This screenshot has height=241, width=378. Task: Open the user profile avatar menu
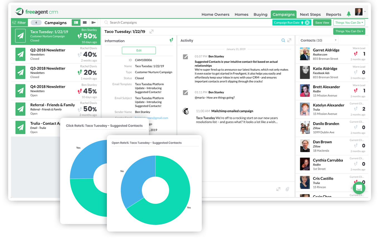(x=359, y=12)
